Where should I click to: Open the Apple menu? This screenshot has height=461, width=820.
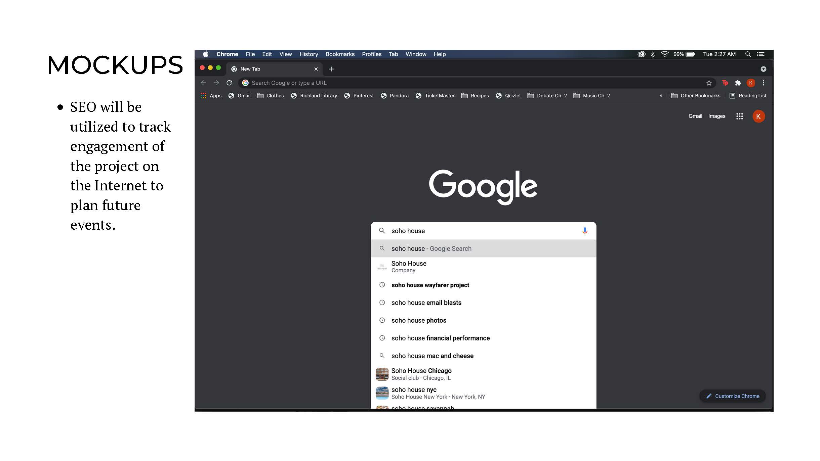pos(206,54)
